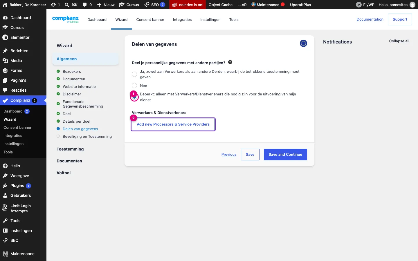Image resolution: width=418 pixels, height=261 pixels.
Task: Click the FlyWP admin bar icon
Action: (x=359, y=5)
